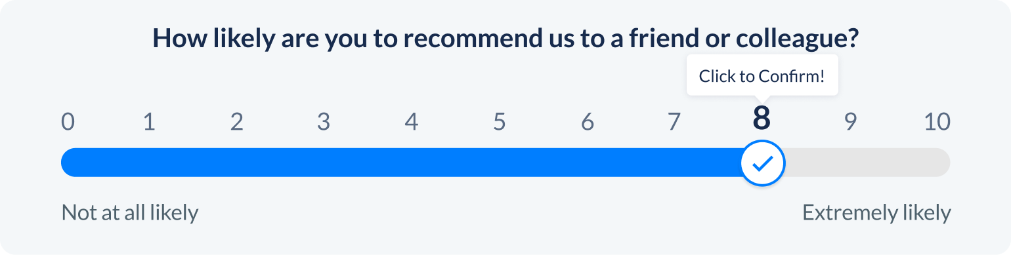Choose rating number 4

point(412,121)
